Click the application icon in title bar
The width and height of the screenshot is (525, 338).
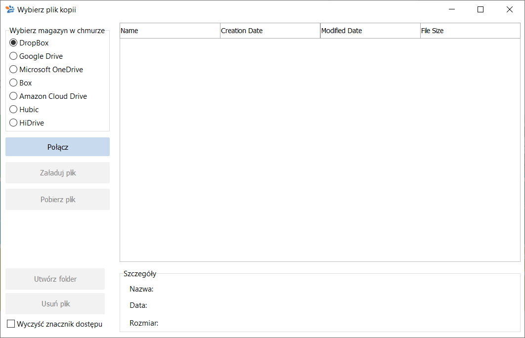tap(10, 10)
